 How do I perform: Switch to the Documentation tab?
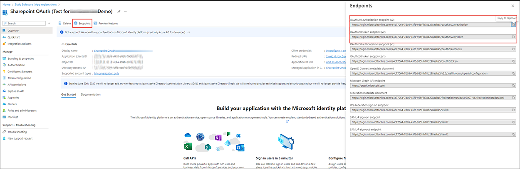pyautogui.click(x=91, y=94)
